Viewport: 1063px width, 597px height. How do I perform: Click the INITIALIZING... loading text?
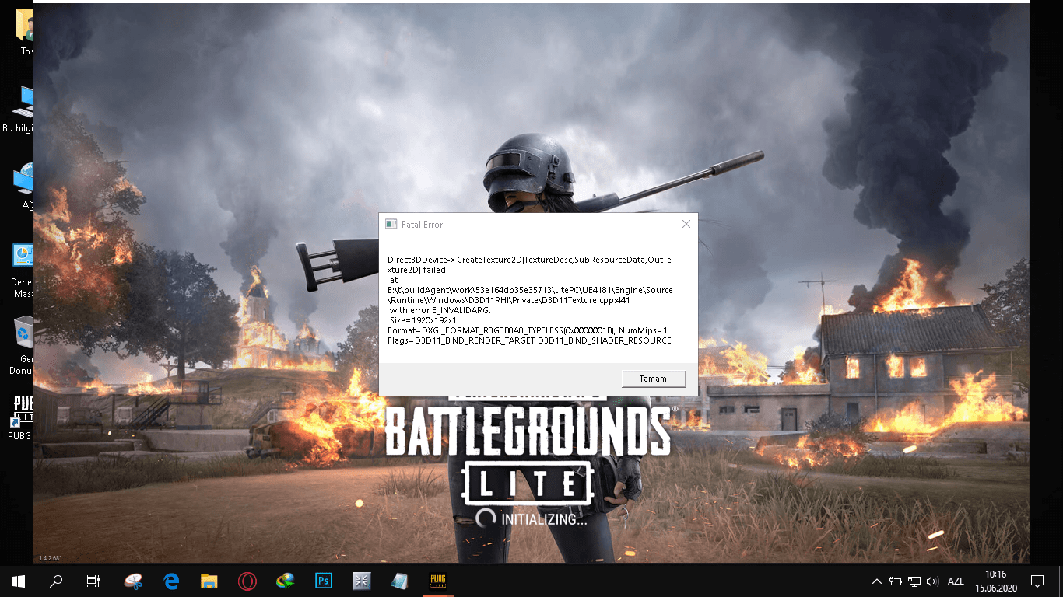(x=545, y=518)
